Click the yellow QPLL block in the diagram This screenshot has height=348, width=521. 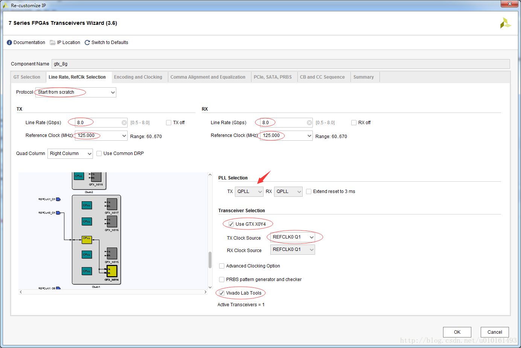(87, 240)
